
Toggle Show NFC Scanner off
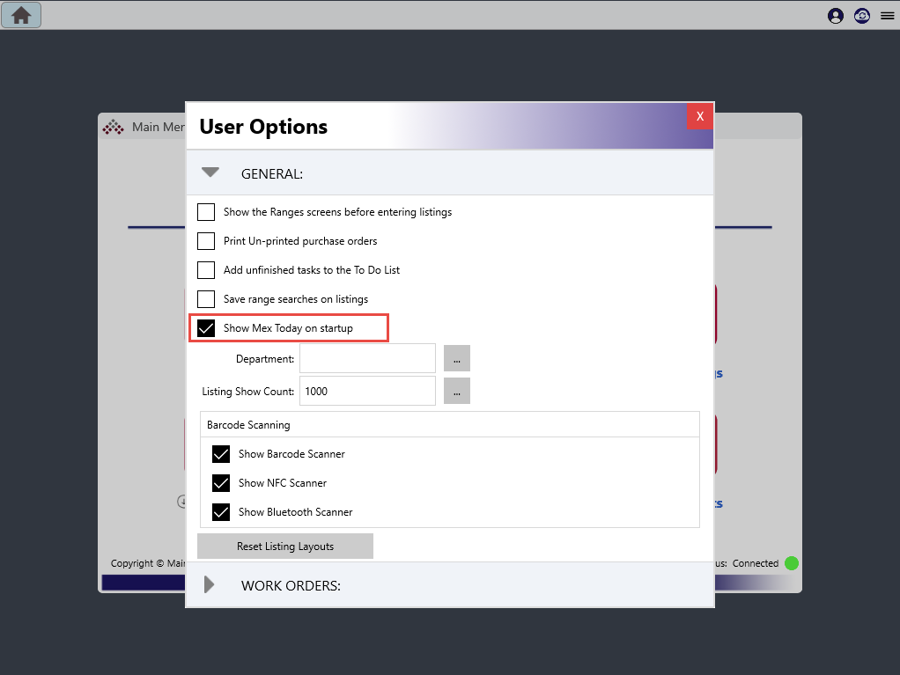pos(221,483)
